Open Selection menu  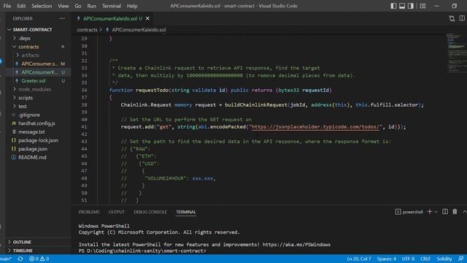click(42, 6)
